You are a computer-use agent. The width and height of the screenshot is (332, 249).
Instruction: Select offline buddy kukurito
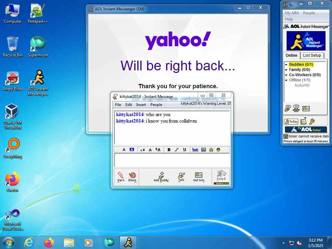coord(302,85)
